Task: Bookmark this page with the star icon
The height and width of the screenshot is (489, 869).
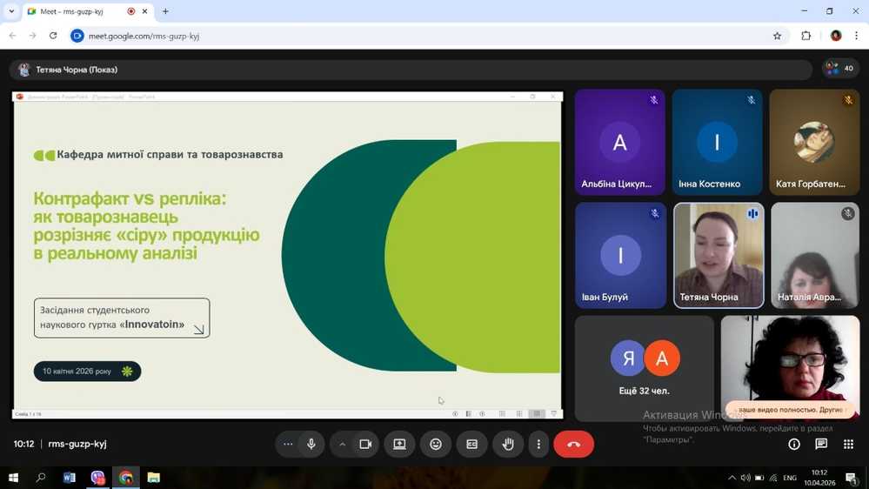Action: 777,36
